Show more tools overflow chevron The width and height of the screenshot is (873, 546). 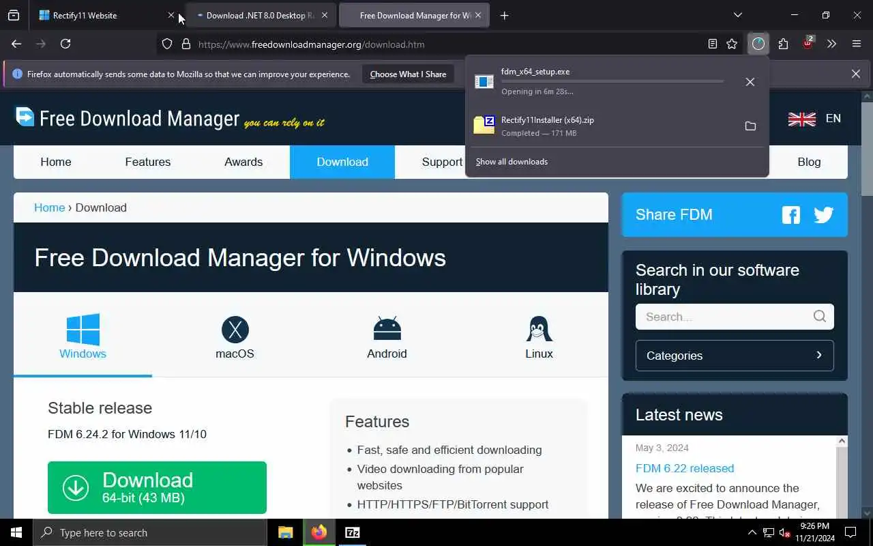[831, 44]
